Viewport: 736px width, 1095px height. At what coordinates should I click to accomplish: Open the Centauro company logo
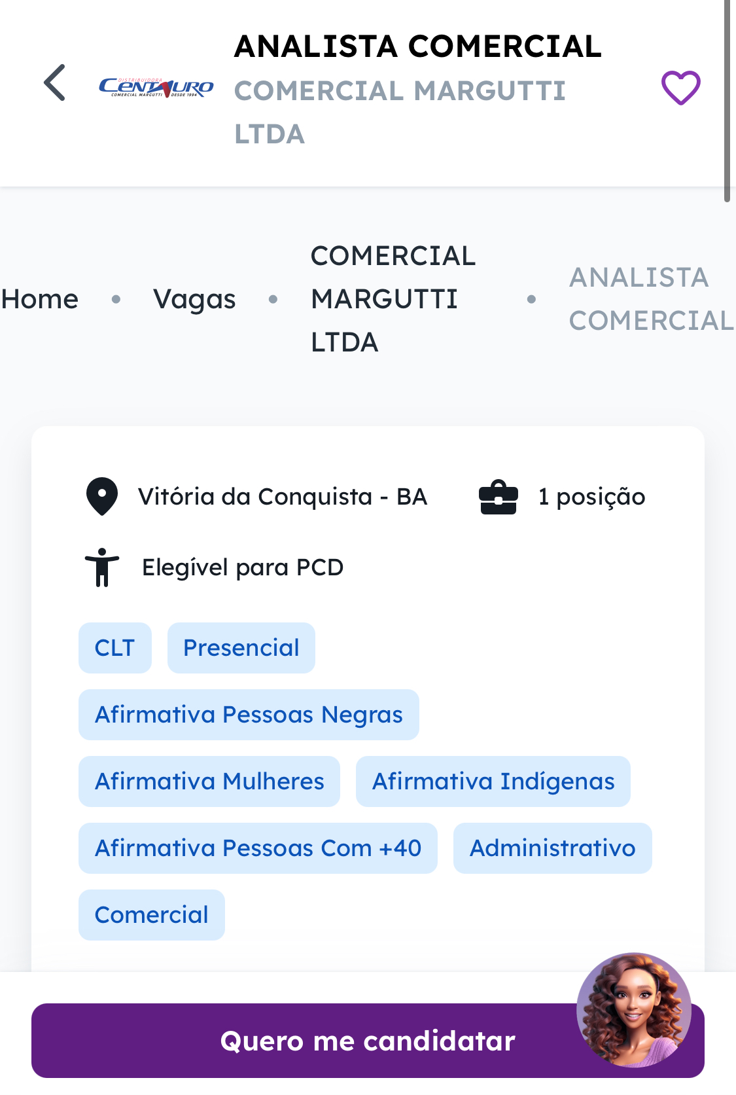pos(156,87)
